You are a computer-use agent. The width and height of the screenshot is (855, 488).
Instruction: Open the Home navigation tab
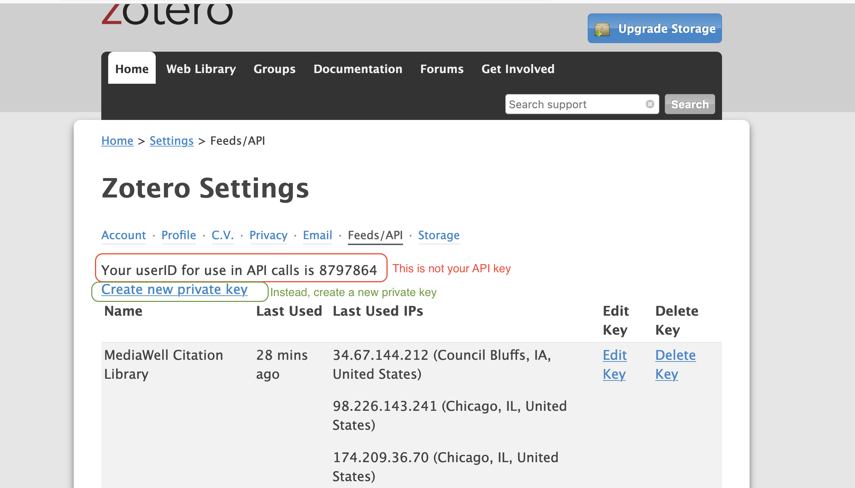click(132, 69)
